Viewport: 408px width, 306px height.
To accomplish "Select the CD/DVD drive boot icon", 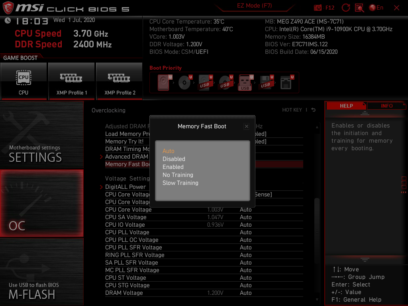I will pyautogui.click(x=184, y=82).
